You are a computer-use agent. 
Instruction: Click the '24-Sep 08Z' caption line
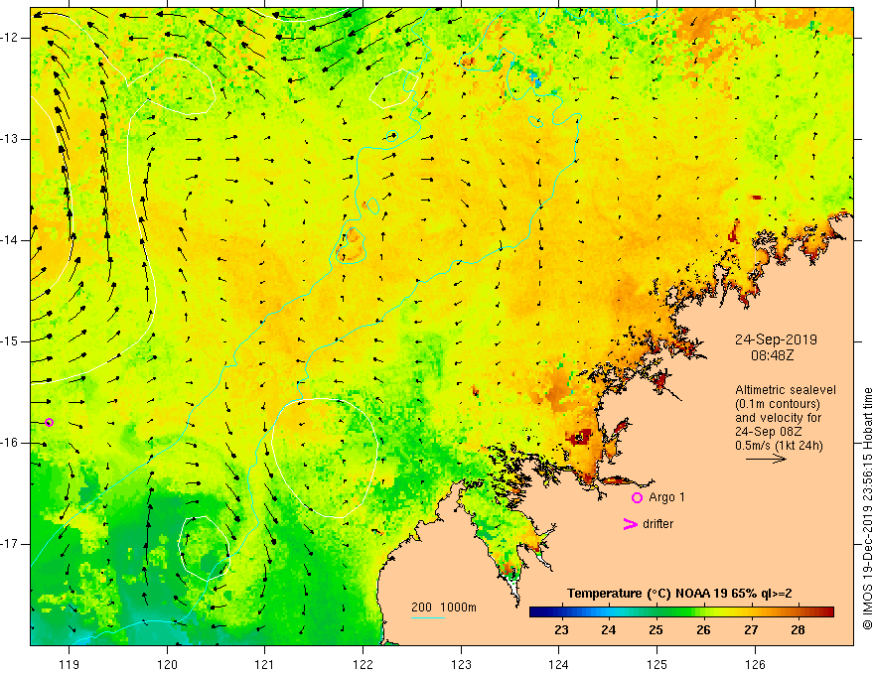(x=767, y=432)
